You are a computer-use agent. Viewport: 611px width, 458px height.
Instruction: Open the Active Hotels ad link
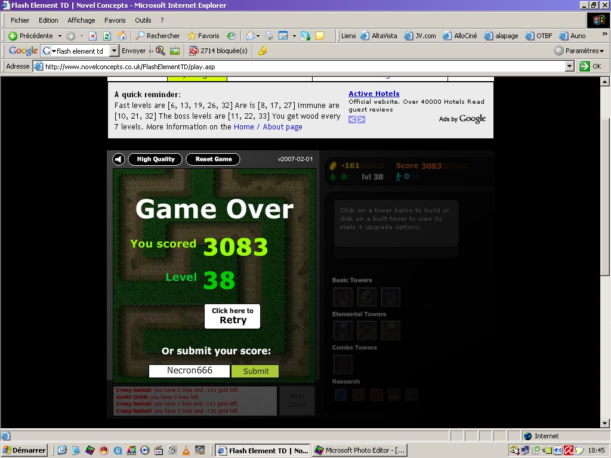pyautogui.click(x=374, y=94)
